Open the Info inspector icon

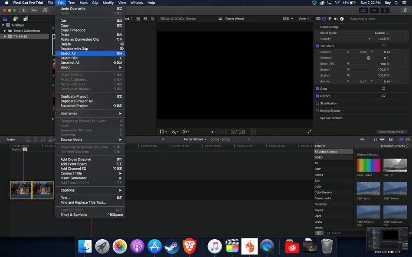pyautogui.click(x=342, y=19)
